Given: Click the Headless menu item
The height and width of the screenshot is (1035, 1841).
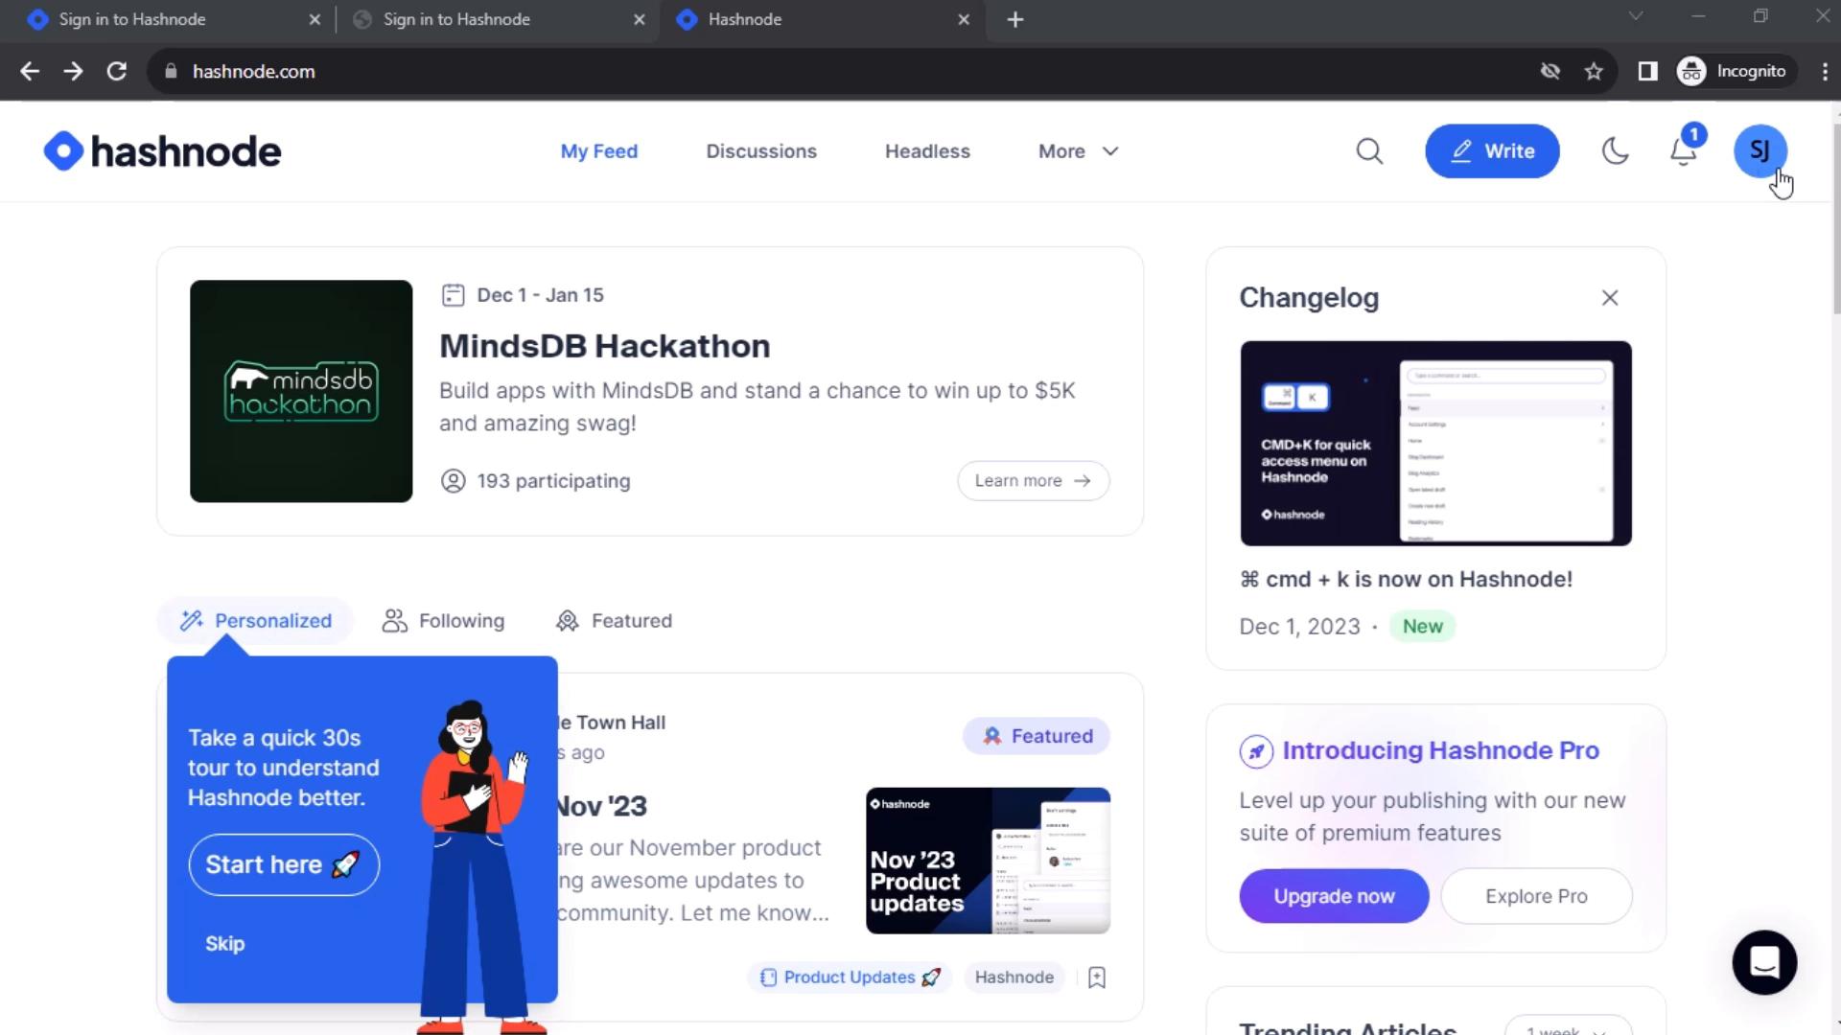Looking at the screenshot, I should pyautogui.click(x=928, y=151).
